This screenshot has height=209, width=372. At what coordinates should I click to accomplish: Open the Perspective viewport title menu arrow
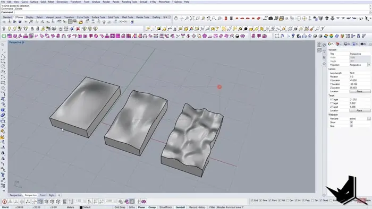click(x=23, y=42)
